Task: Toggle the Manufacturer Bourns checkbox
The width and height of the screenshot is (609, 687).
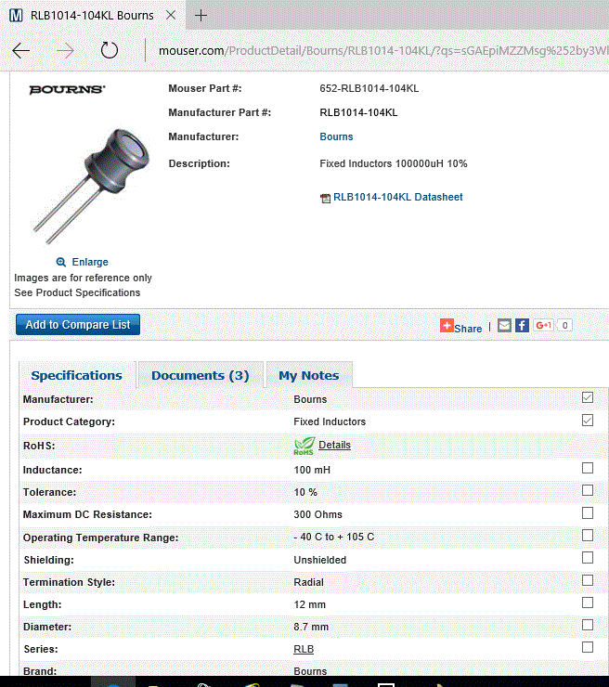Action: click(588, 397)
